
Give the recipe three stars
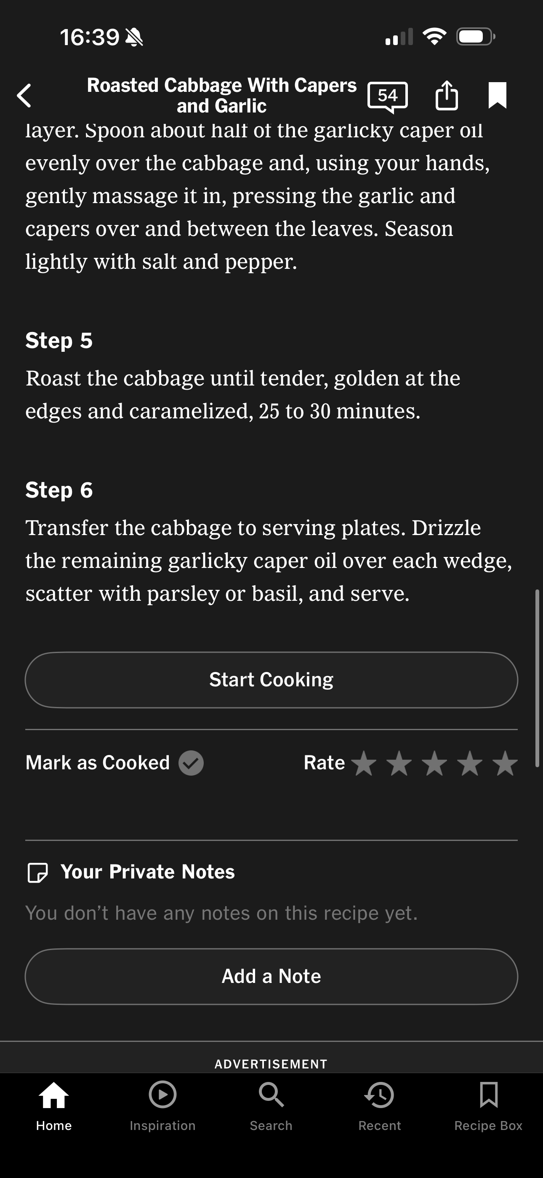point(434,763)
